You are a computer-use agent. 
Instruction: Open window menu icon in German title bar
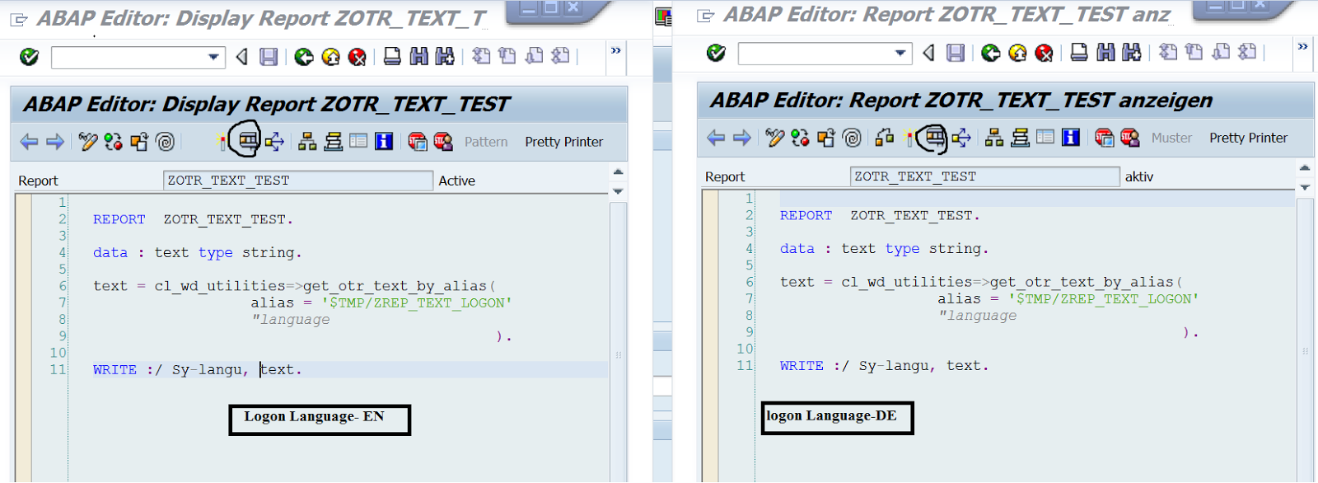705,16
